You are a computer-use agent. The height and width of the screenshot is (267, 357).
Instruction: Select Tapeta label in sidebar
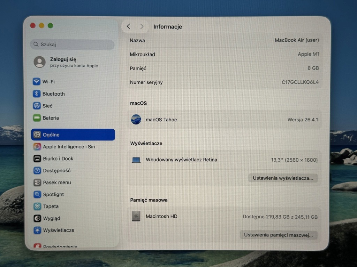tap(51, 207)
